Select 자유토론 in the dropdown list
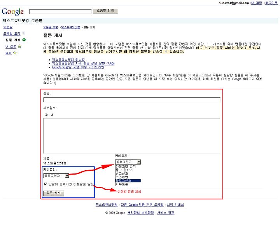This screenshot has width=280, height=226. coord(128,184)
